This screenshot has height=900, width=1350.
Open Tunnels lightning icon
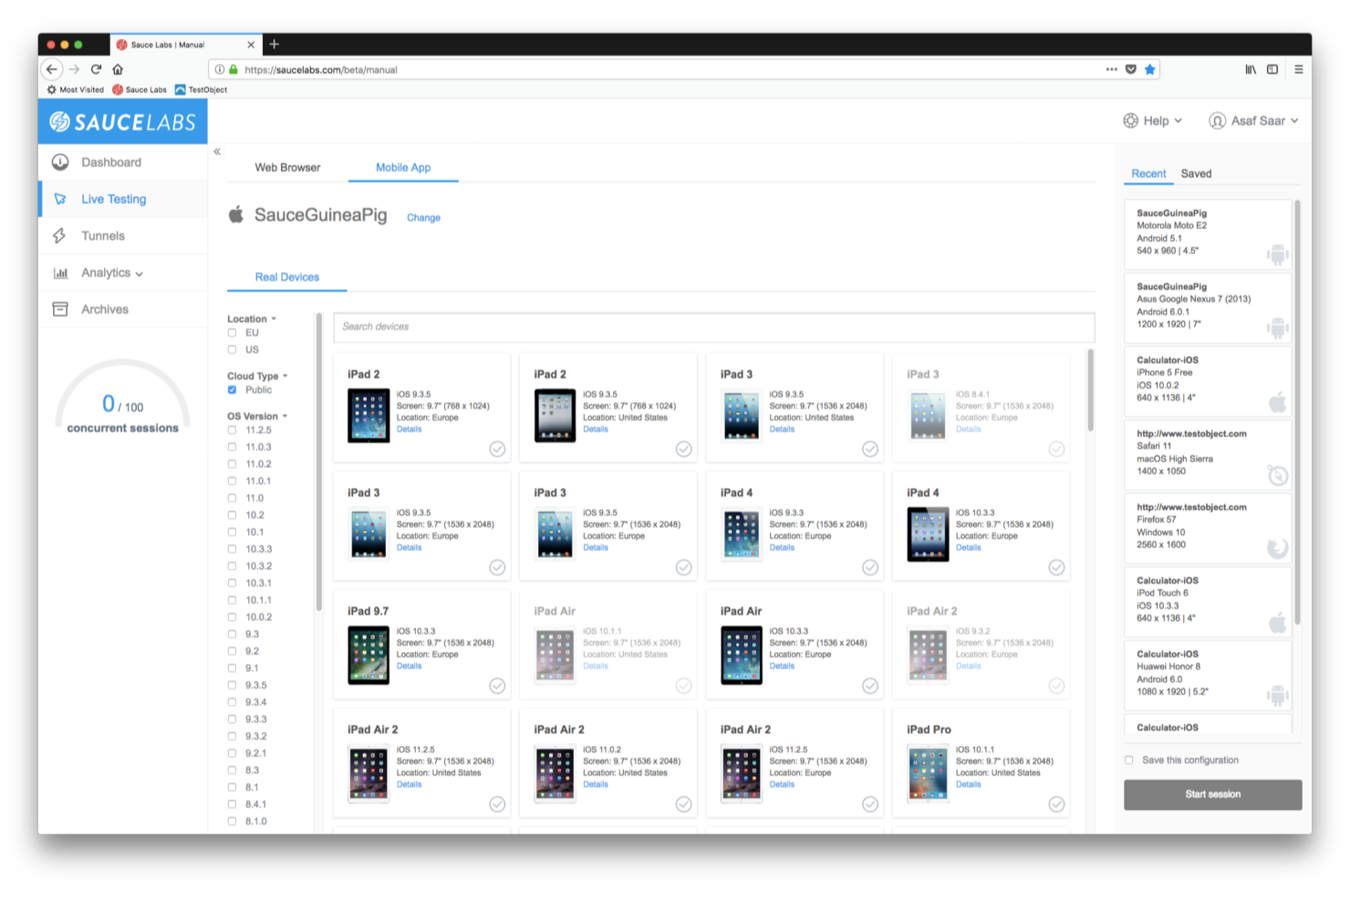click(59, 235)
